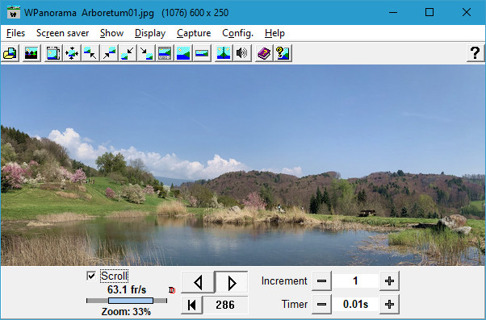
Task: Open the Files menu
Action: pyautogui.click(x=15, y=33)
